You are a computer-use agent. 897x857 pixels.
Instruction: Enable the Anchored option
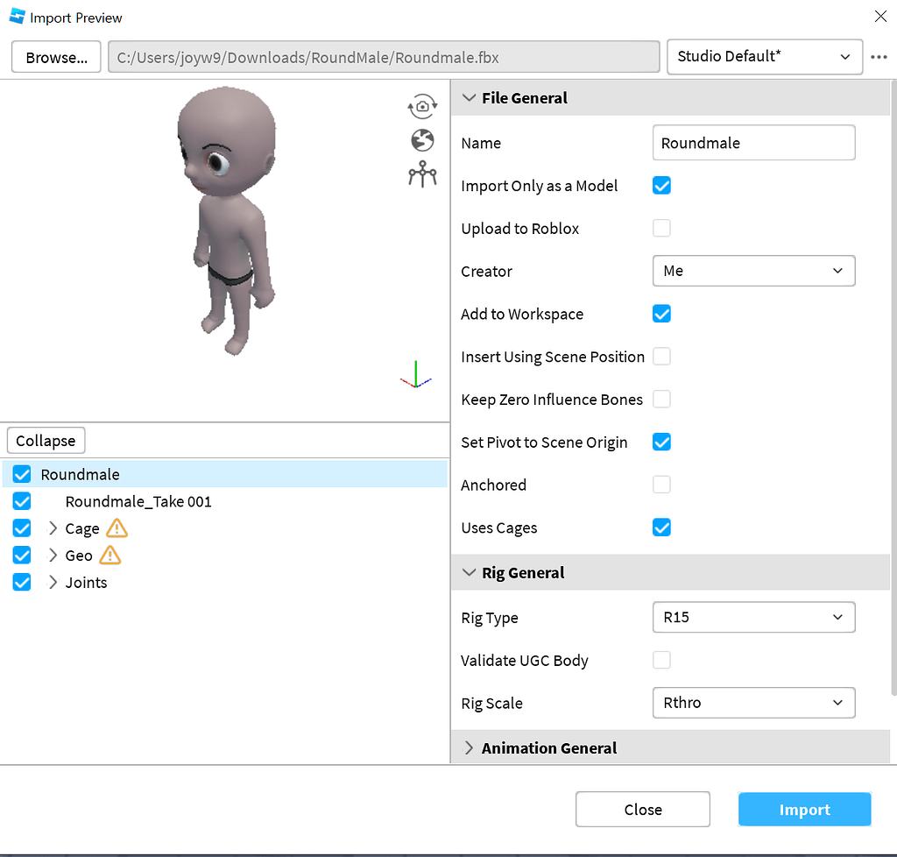(x=661, y=485)
